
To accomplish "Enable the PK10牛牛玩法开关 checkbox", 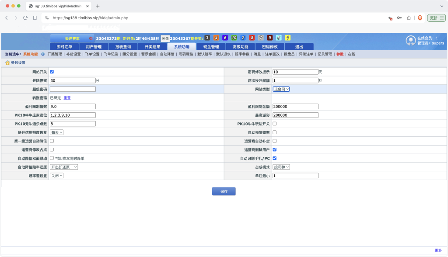I will pos(275,124).
